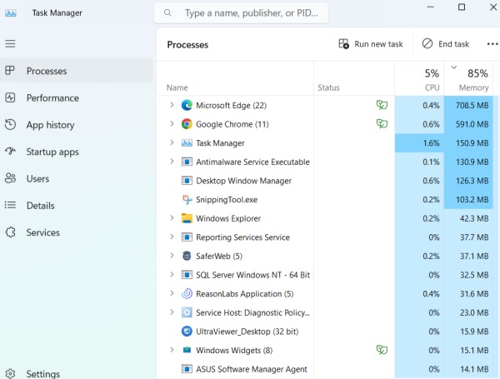
Task: Expand the Google Chrome (11) process group
Action: pyautogui.click(x=172, y=123)
